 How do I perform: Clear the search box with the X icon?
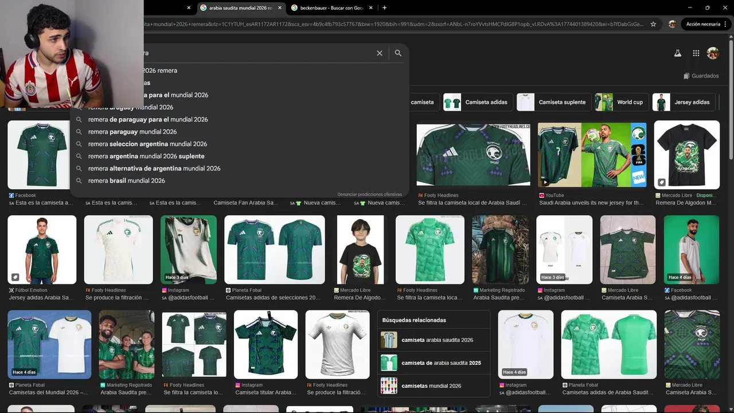click(379, 53)
